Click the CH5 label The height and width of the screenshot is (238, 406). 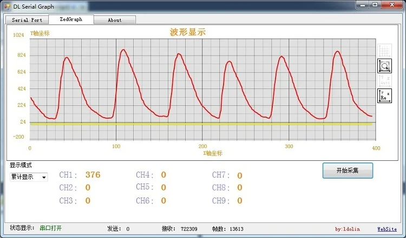click(x=145, y=187)
